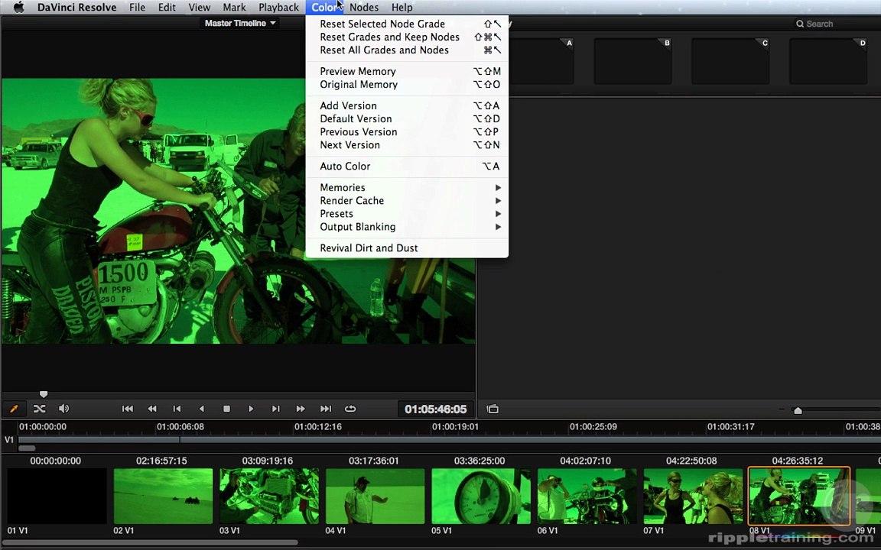Choose Reset Selected Node Grade
Screen dimensions: 881x550
[x=407, y=24]
